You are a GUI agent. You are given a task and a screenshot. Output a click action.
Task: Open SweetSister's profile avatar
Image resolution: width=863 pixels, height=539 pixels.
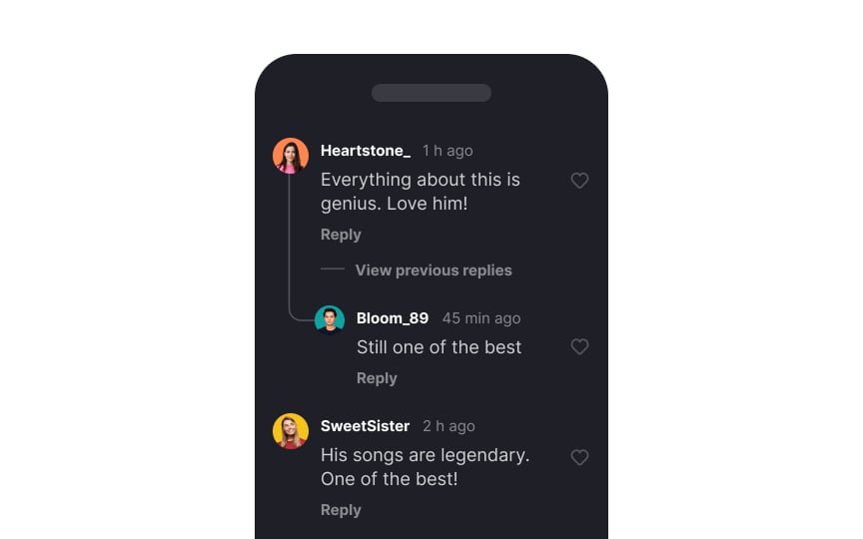click(291, 431)
